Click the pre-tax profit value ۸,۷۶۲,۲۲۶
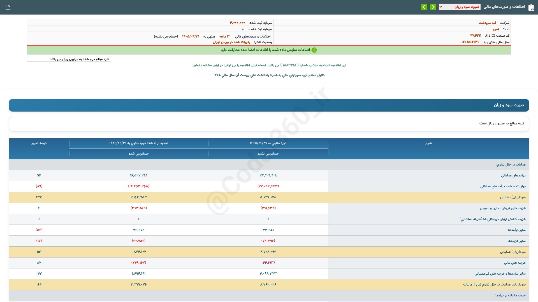538x302 pixels. (x=268, y=284)
